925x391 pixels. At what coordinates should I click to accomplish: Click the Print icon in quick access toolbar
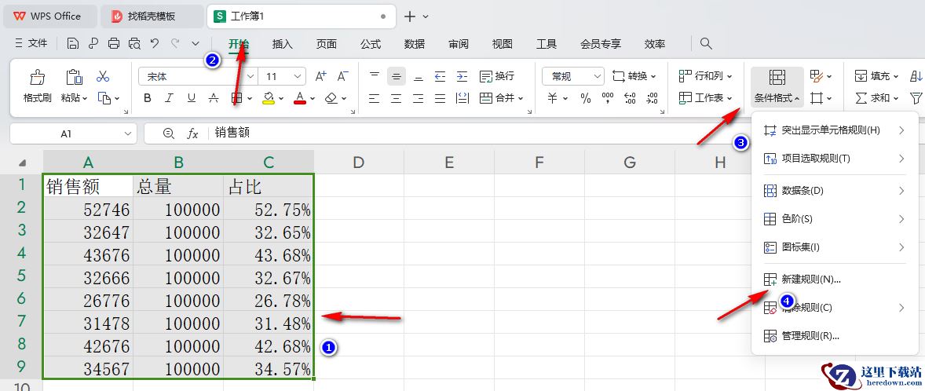click(x=114, y=43)
